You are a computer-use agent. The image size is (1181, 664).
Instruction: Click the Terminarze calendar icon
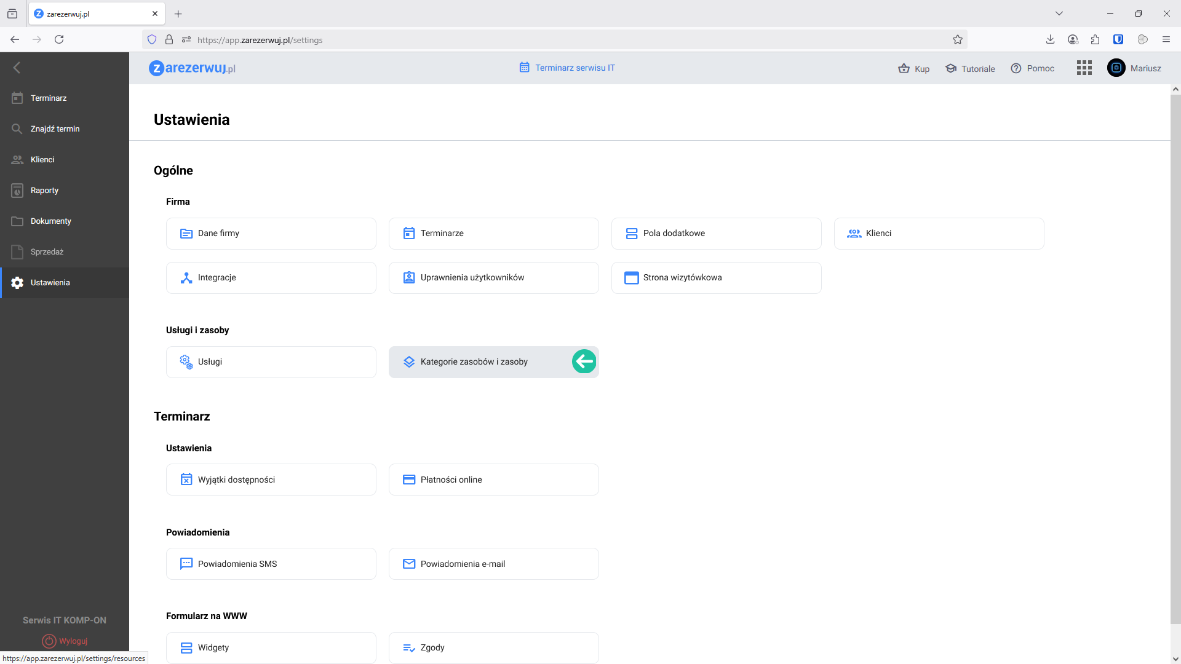[409, 234]
